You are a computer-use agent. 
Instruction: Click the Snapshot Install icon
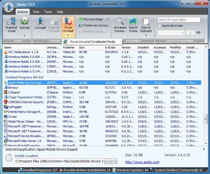click(x=12, y=21)
